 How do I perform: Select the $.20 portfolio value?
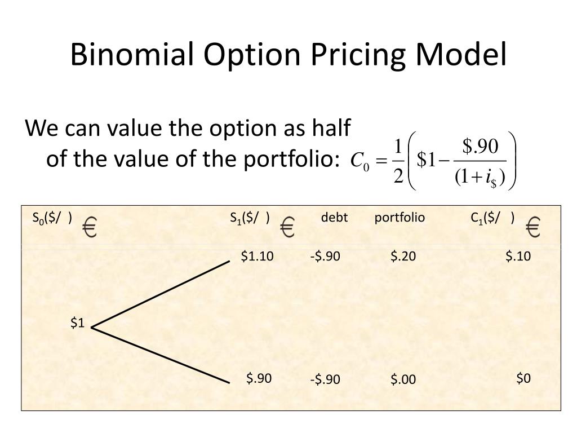[403, 256]
